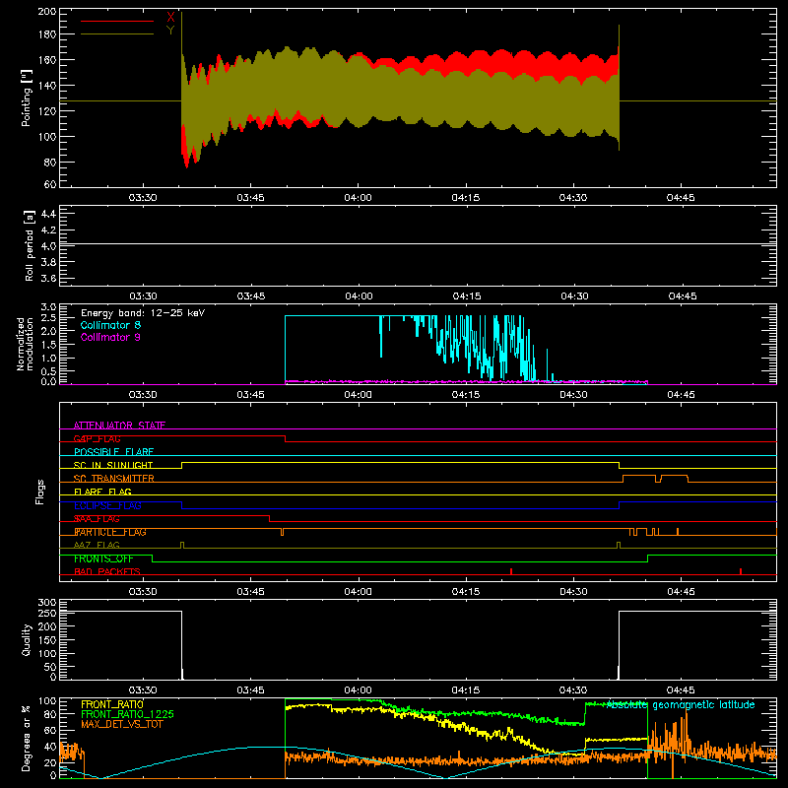The width and height of the screenshot is (788, 788).
Task: Click the yellow FRONT_RATIO legend entry
Action: click(112, 704)
